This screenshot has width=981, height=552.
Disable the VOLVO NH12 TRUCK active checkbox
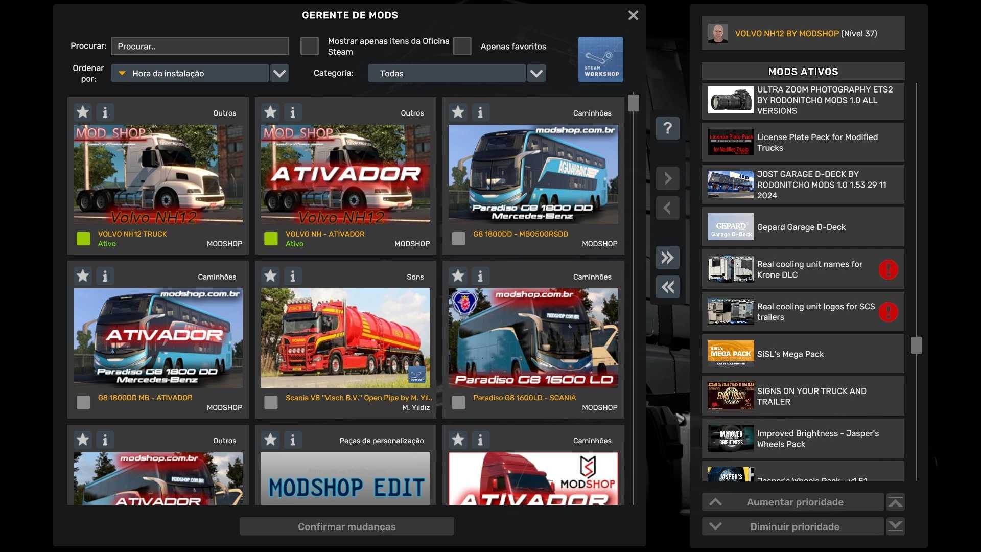coord(83,238)
